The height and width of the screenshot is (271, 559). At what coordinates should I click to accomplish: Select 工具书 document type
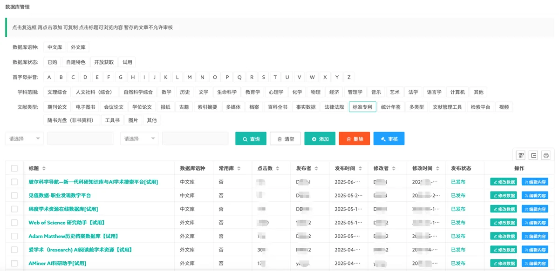[112, 120]
